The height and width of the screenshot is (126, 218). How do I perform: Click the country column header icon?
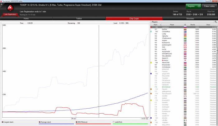click(x=185, y=25)
